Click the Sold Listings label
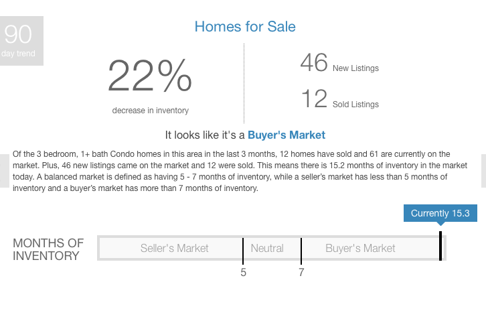The width and height of the screenshot is (486, 323). pyautogui.click(x=355, y=105)
